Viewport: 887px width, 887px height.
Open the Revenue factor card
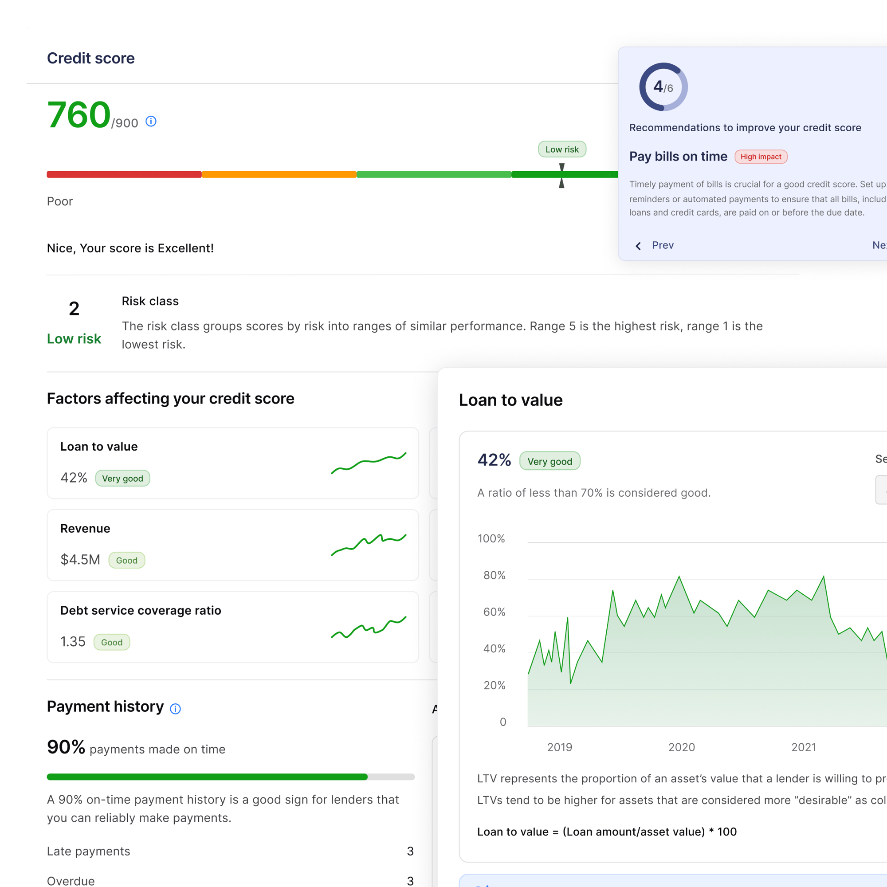click(x=233, y=545)
